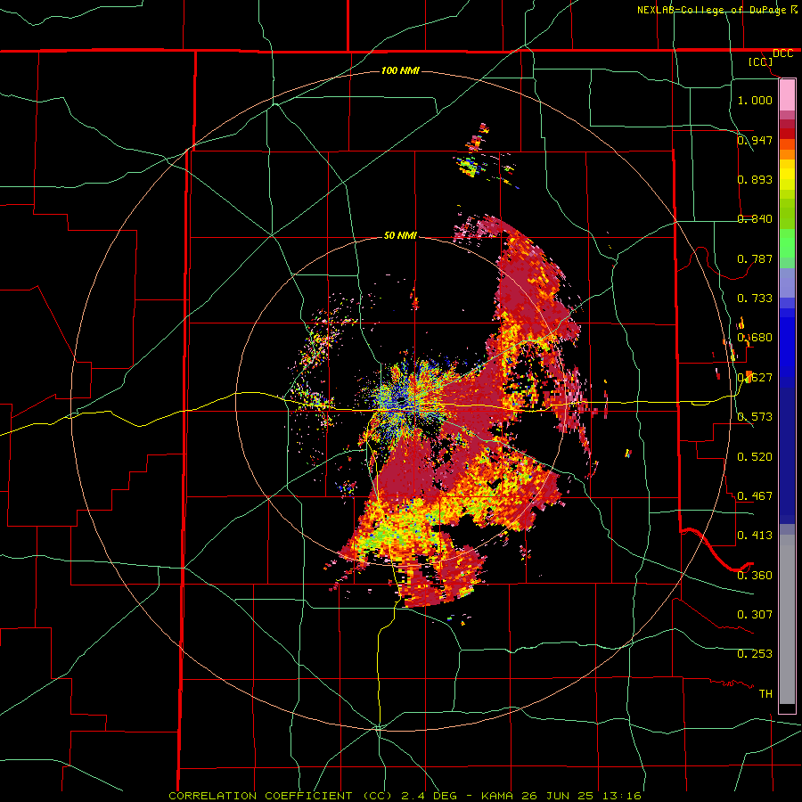Click the 0.520 scale value

pos(755,456)
